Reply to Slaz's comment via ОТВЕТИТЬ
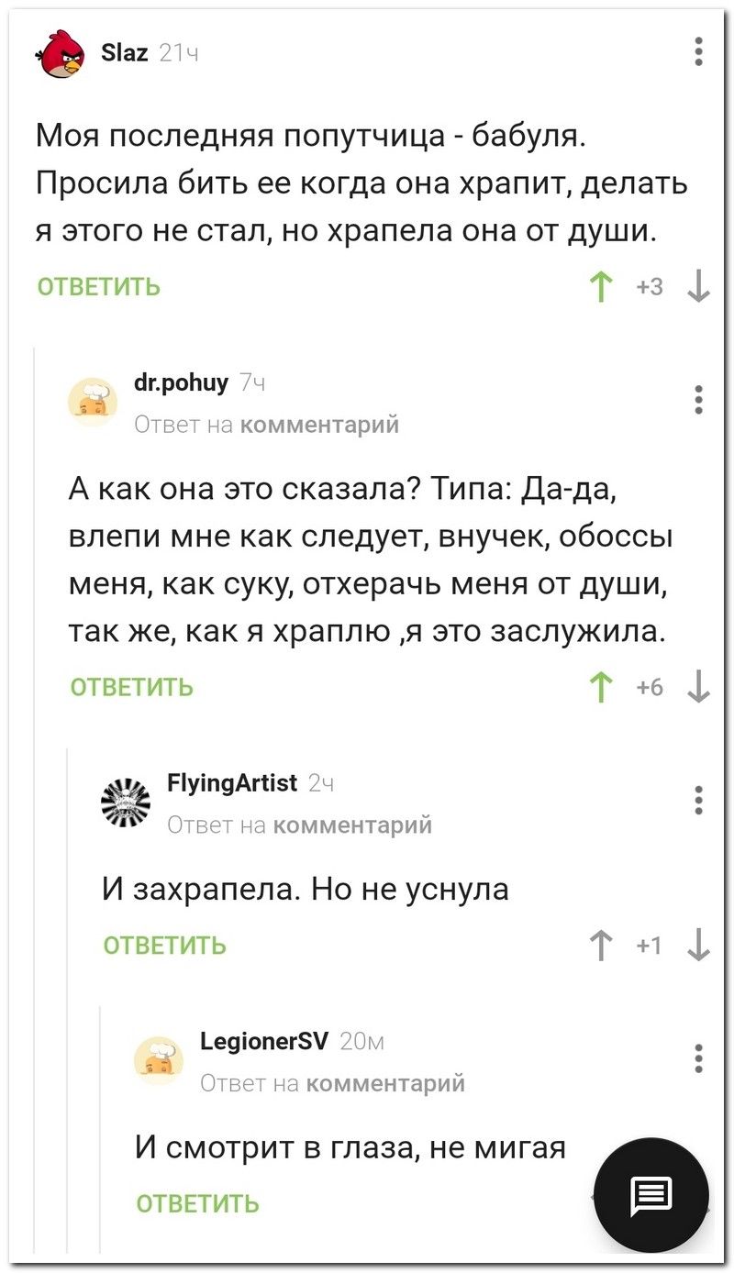This screenshot has height=1273, width=734. pyautogui.click(x=98, y=289)
